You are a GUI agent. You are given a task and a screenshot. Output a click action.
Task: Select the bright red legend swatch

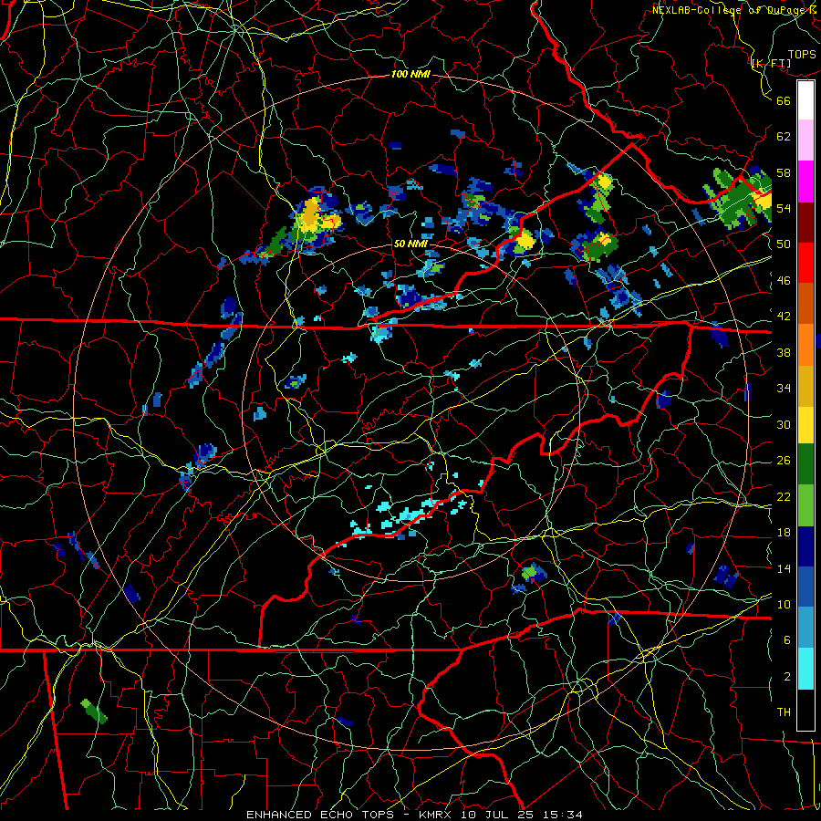(x=805, y=263)
